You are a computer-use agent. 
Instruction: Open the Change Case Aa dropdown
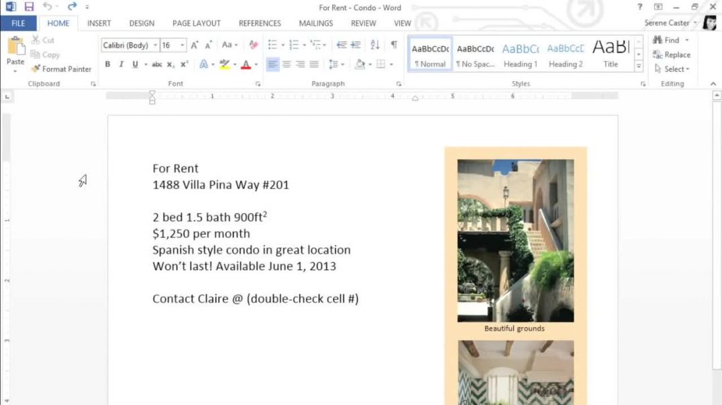tap(229, 45)
